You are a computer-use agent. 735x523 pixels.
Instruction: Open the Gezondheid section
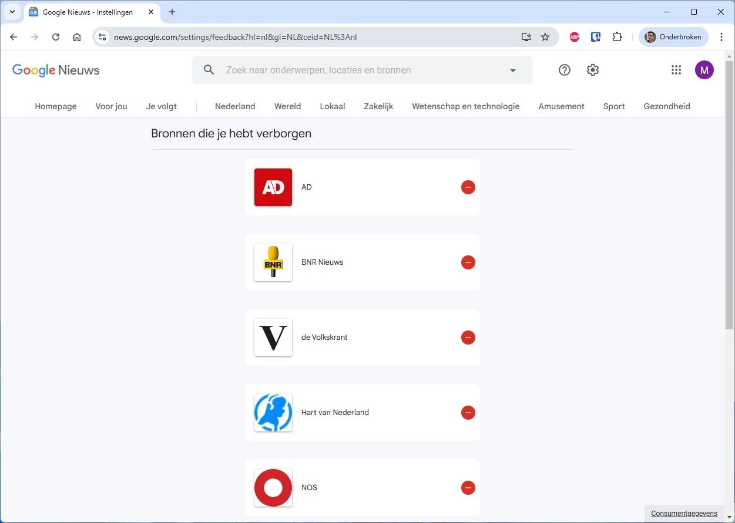[x=667, y=106]
